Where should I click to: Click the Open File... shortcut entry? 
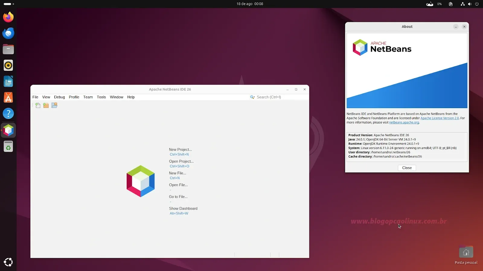tap(178, 185)
